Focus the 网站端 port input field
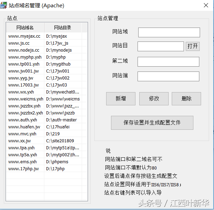Screen dimensions: 214x210 pos(168,76)
